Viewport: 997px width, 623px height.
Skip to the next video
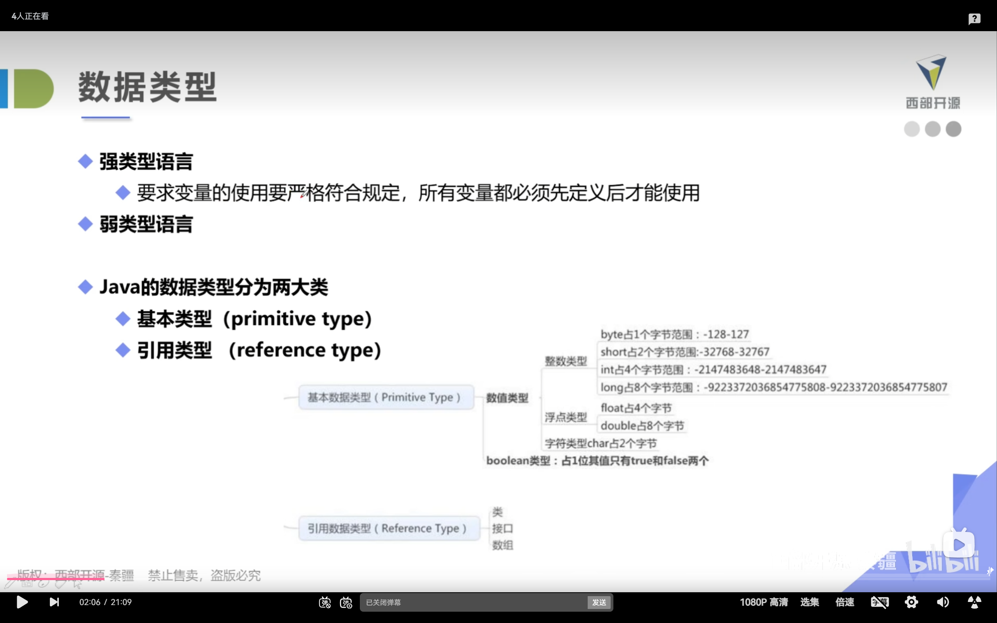[54, 602]
